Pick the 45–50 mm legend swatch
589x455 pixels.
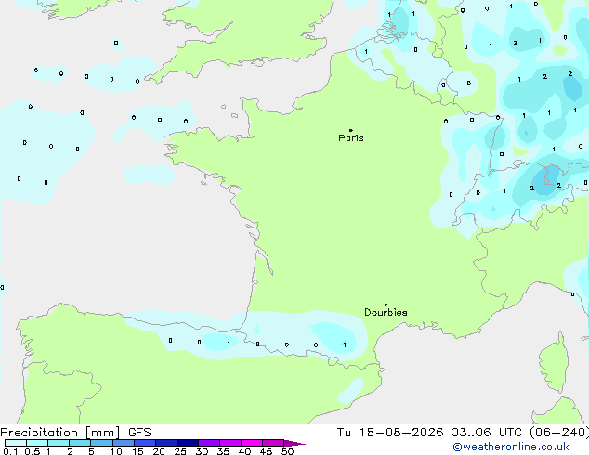point(273,443)
